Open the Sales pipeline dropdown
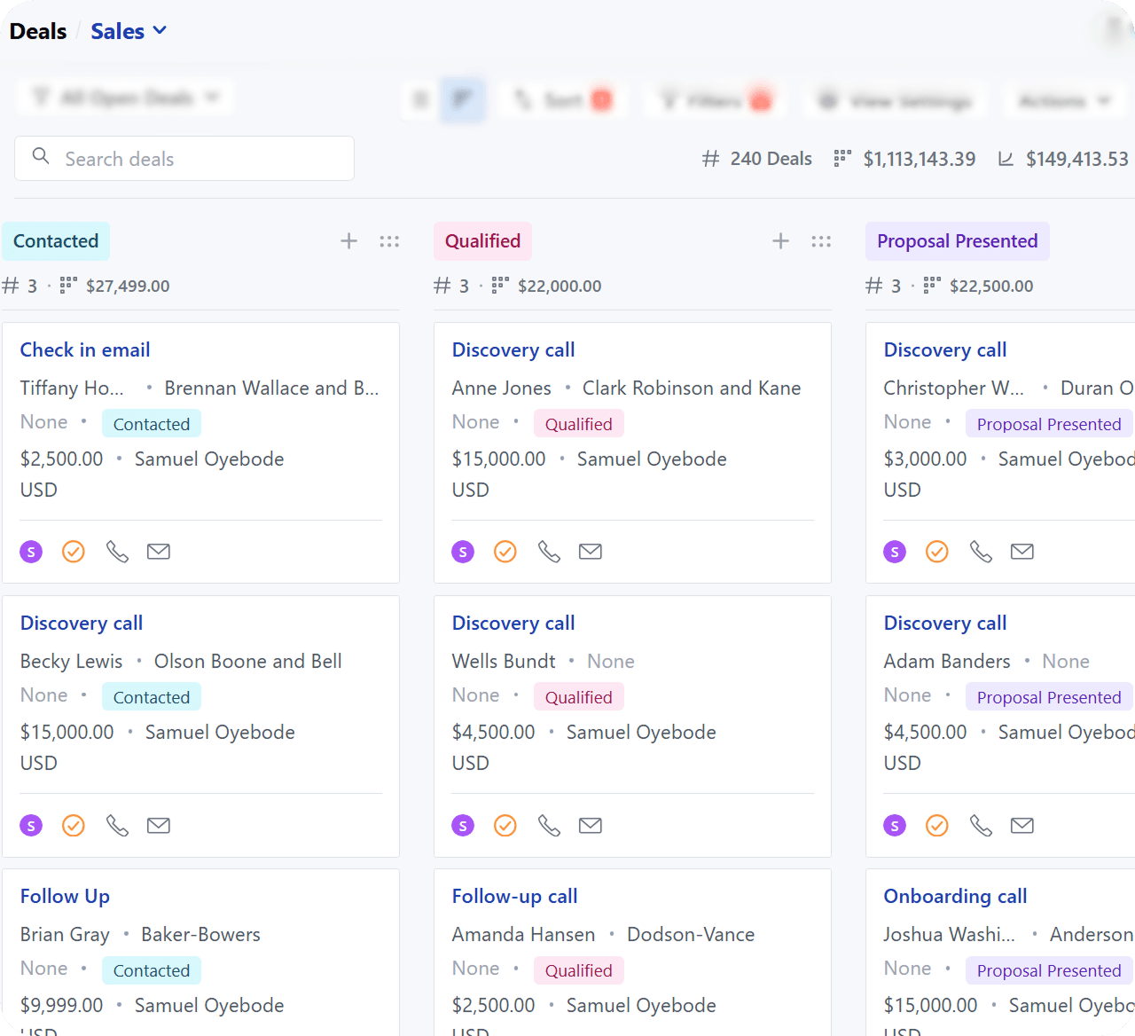 click(129, 31)
